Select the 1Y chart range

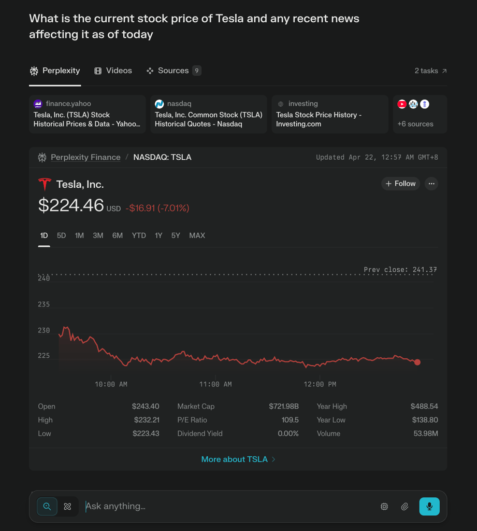coord(158,235)
